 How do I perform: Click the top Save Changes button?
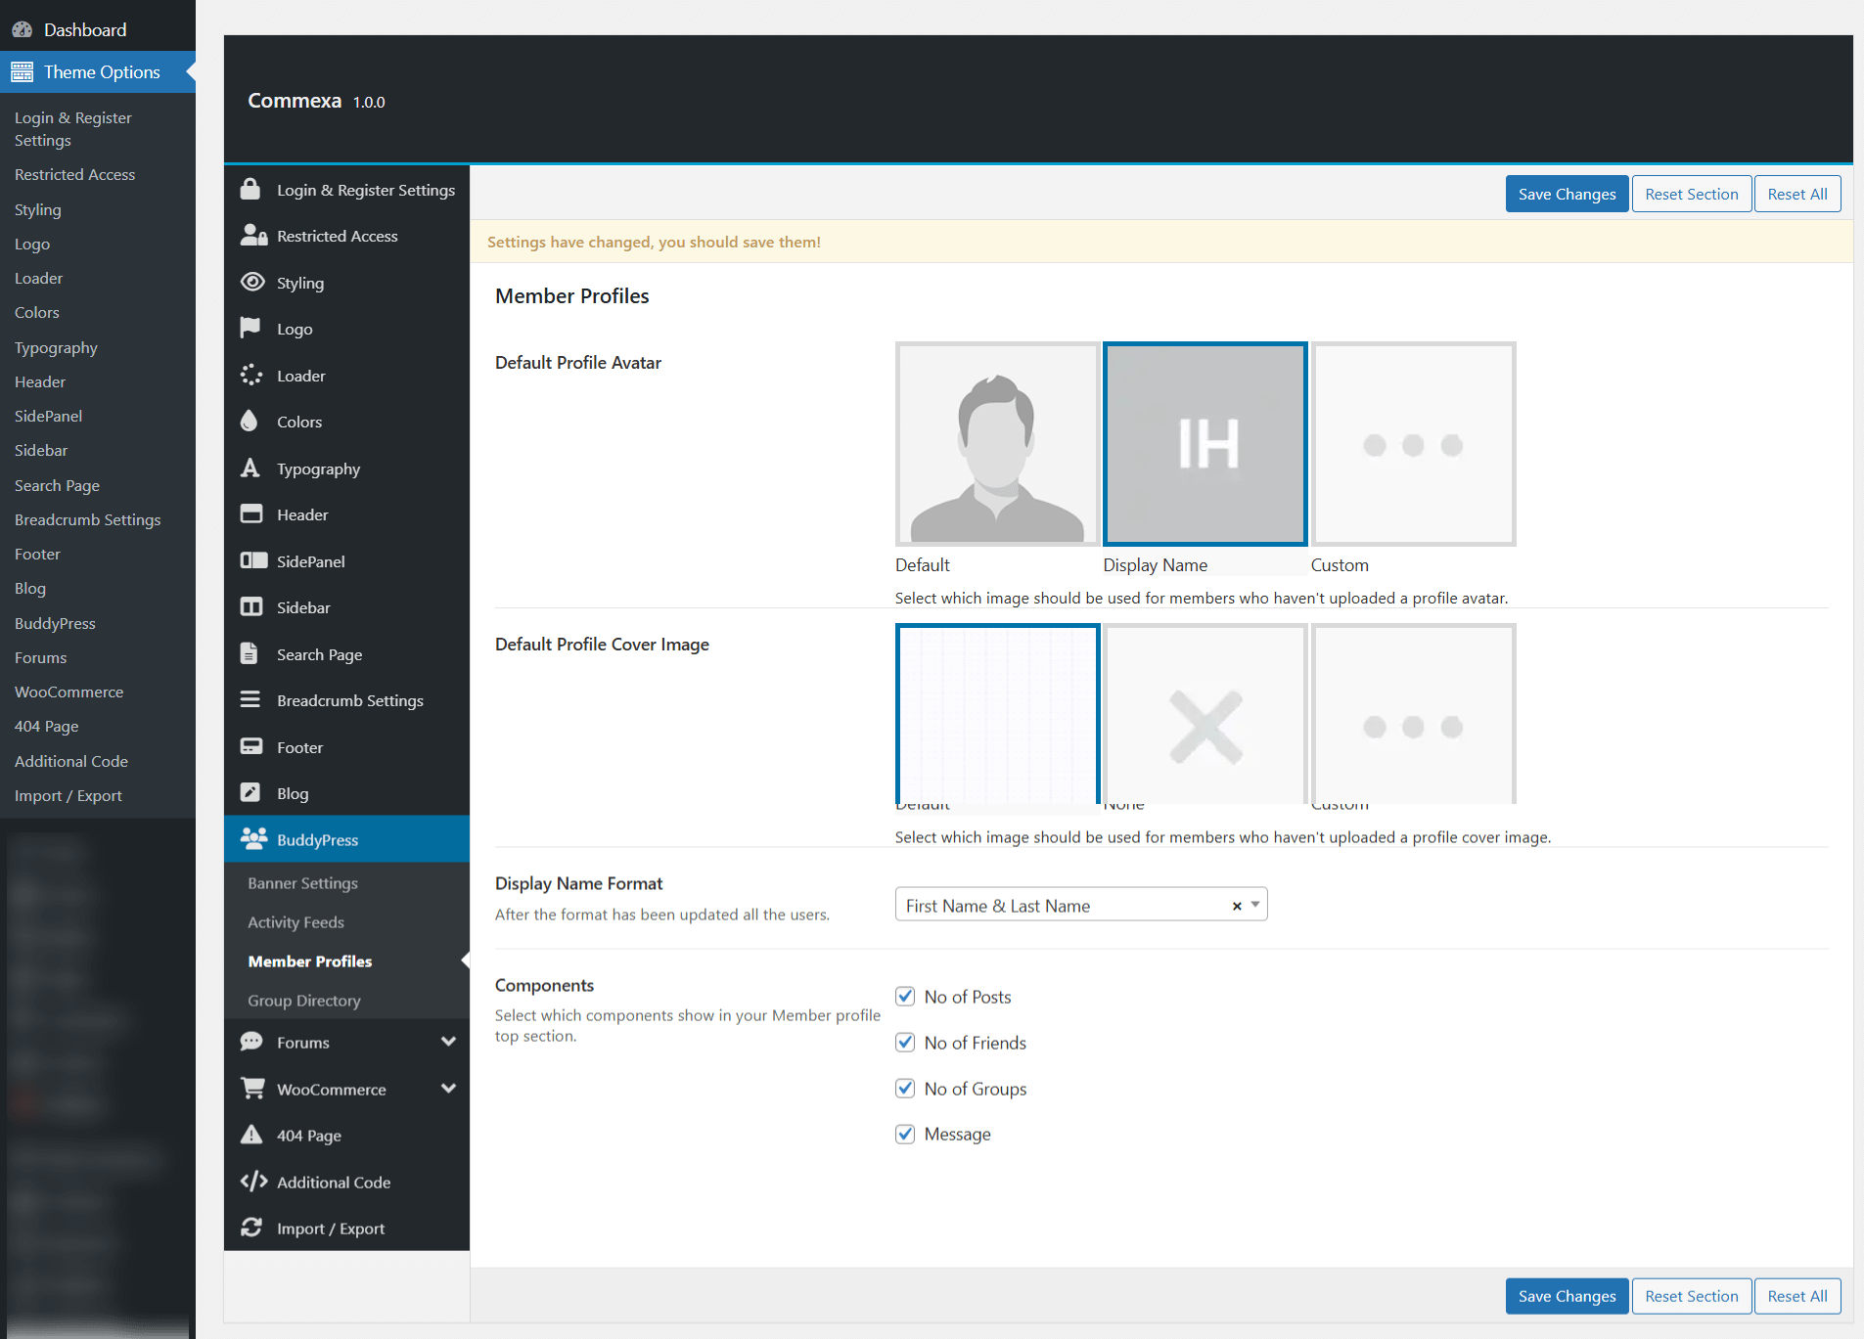(x=1566, y=194)
